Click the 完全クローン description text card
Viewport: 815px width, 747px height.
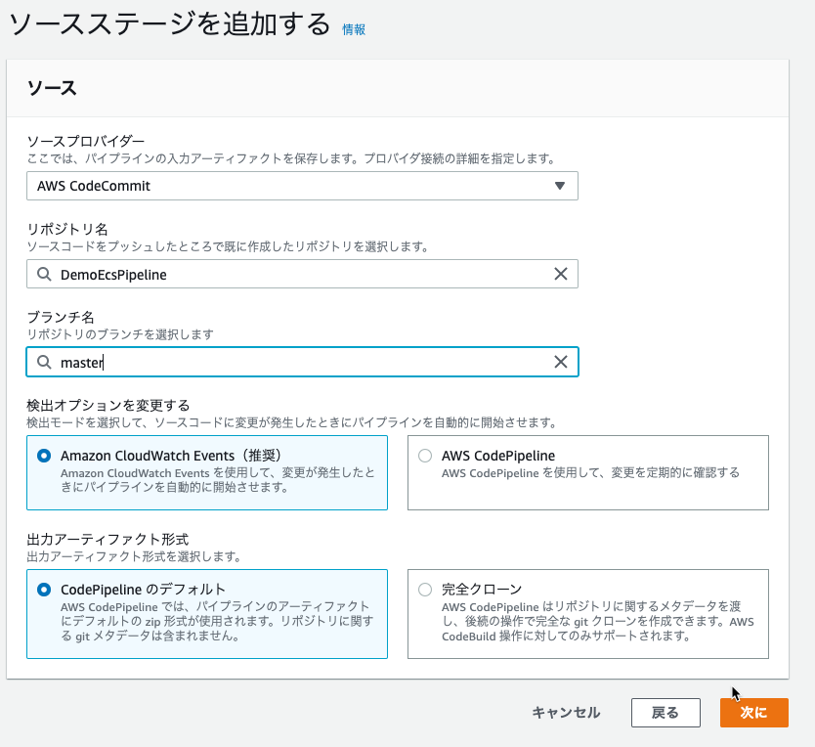click(588, 614)
